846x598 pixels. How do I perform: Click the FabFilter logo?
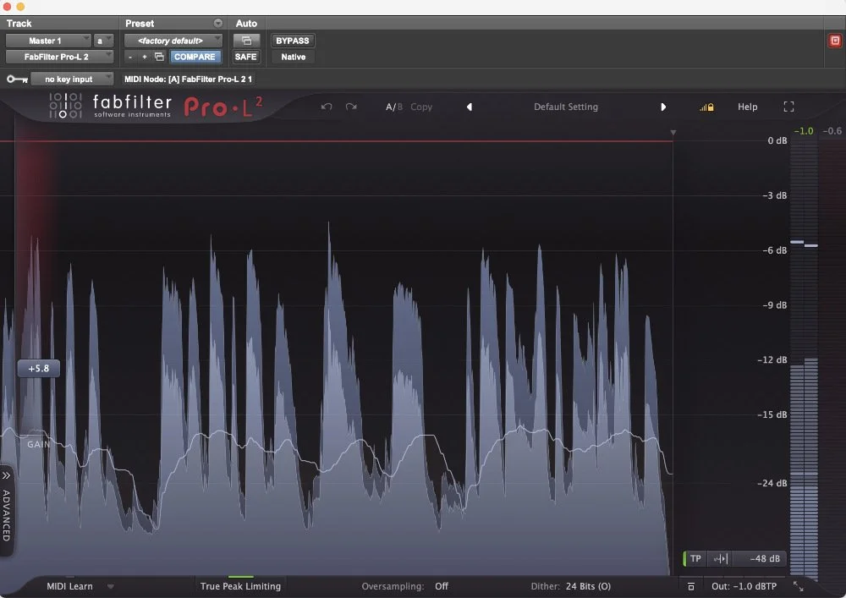[x=65, y=106]
